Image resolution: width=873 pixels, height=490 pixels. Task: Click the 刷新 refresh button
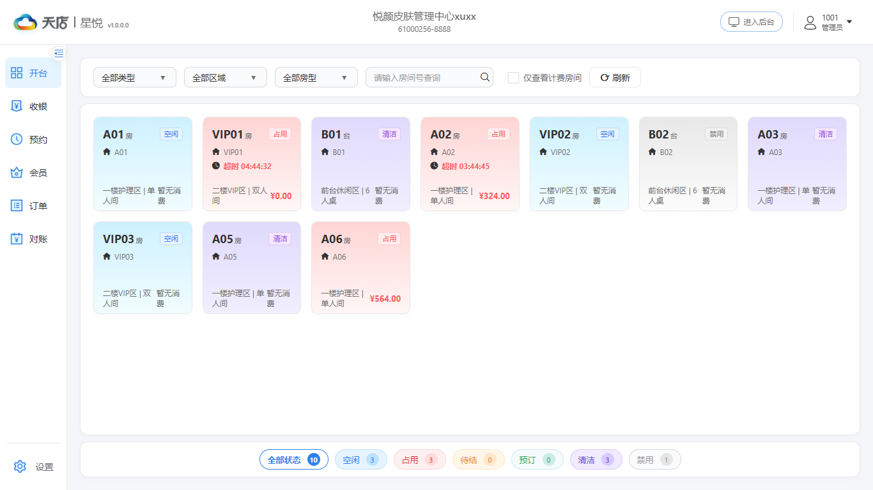click(615, 77)
